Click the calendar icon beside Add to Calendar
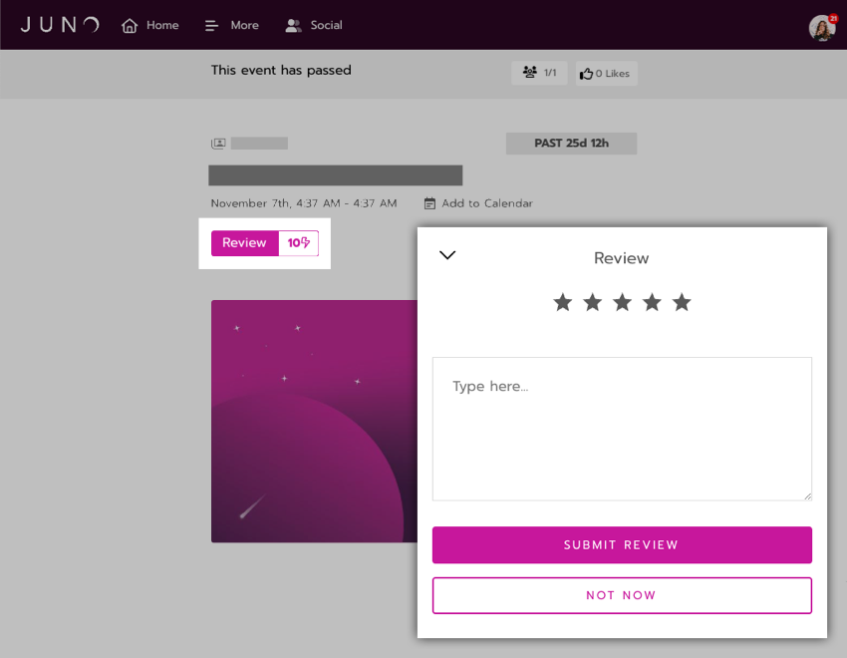Screen dimensions: 847x658 (x=429, y=203)
